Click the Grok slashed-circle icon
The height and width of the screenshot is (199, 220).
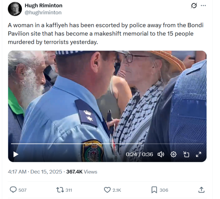point(194,6)
